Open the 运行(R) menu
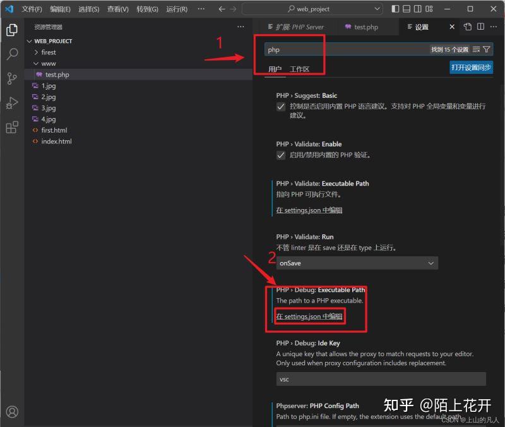505x427 pixels. click(x=176, y=9)
